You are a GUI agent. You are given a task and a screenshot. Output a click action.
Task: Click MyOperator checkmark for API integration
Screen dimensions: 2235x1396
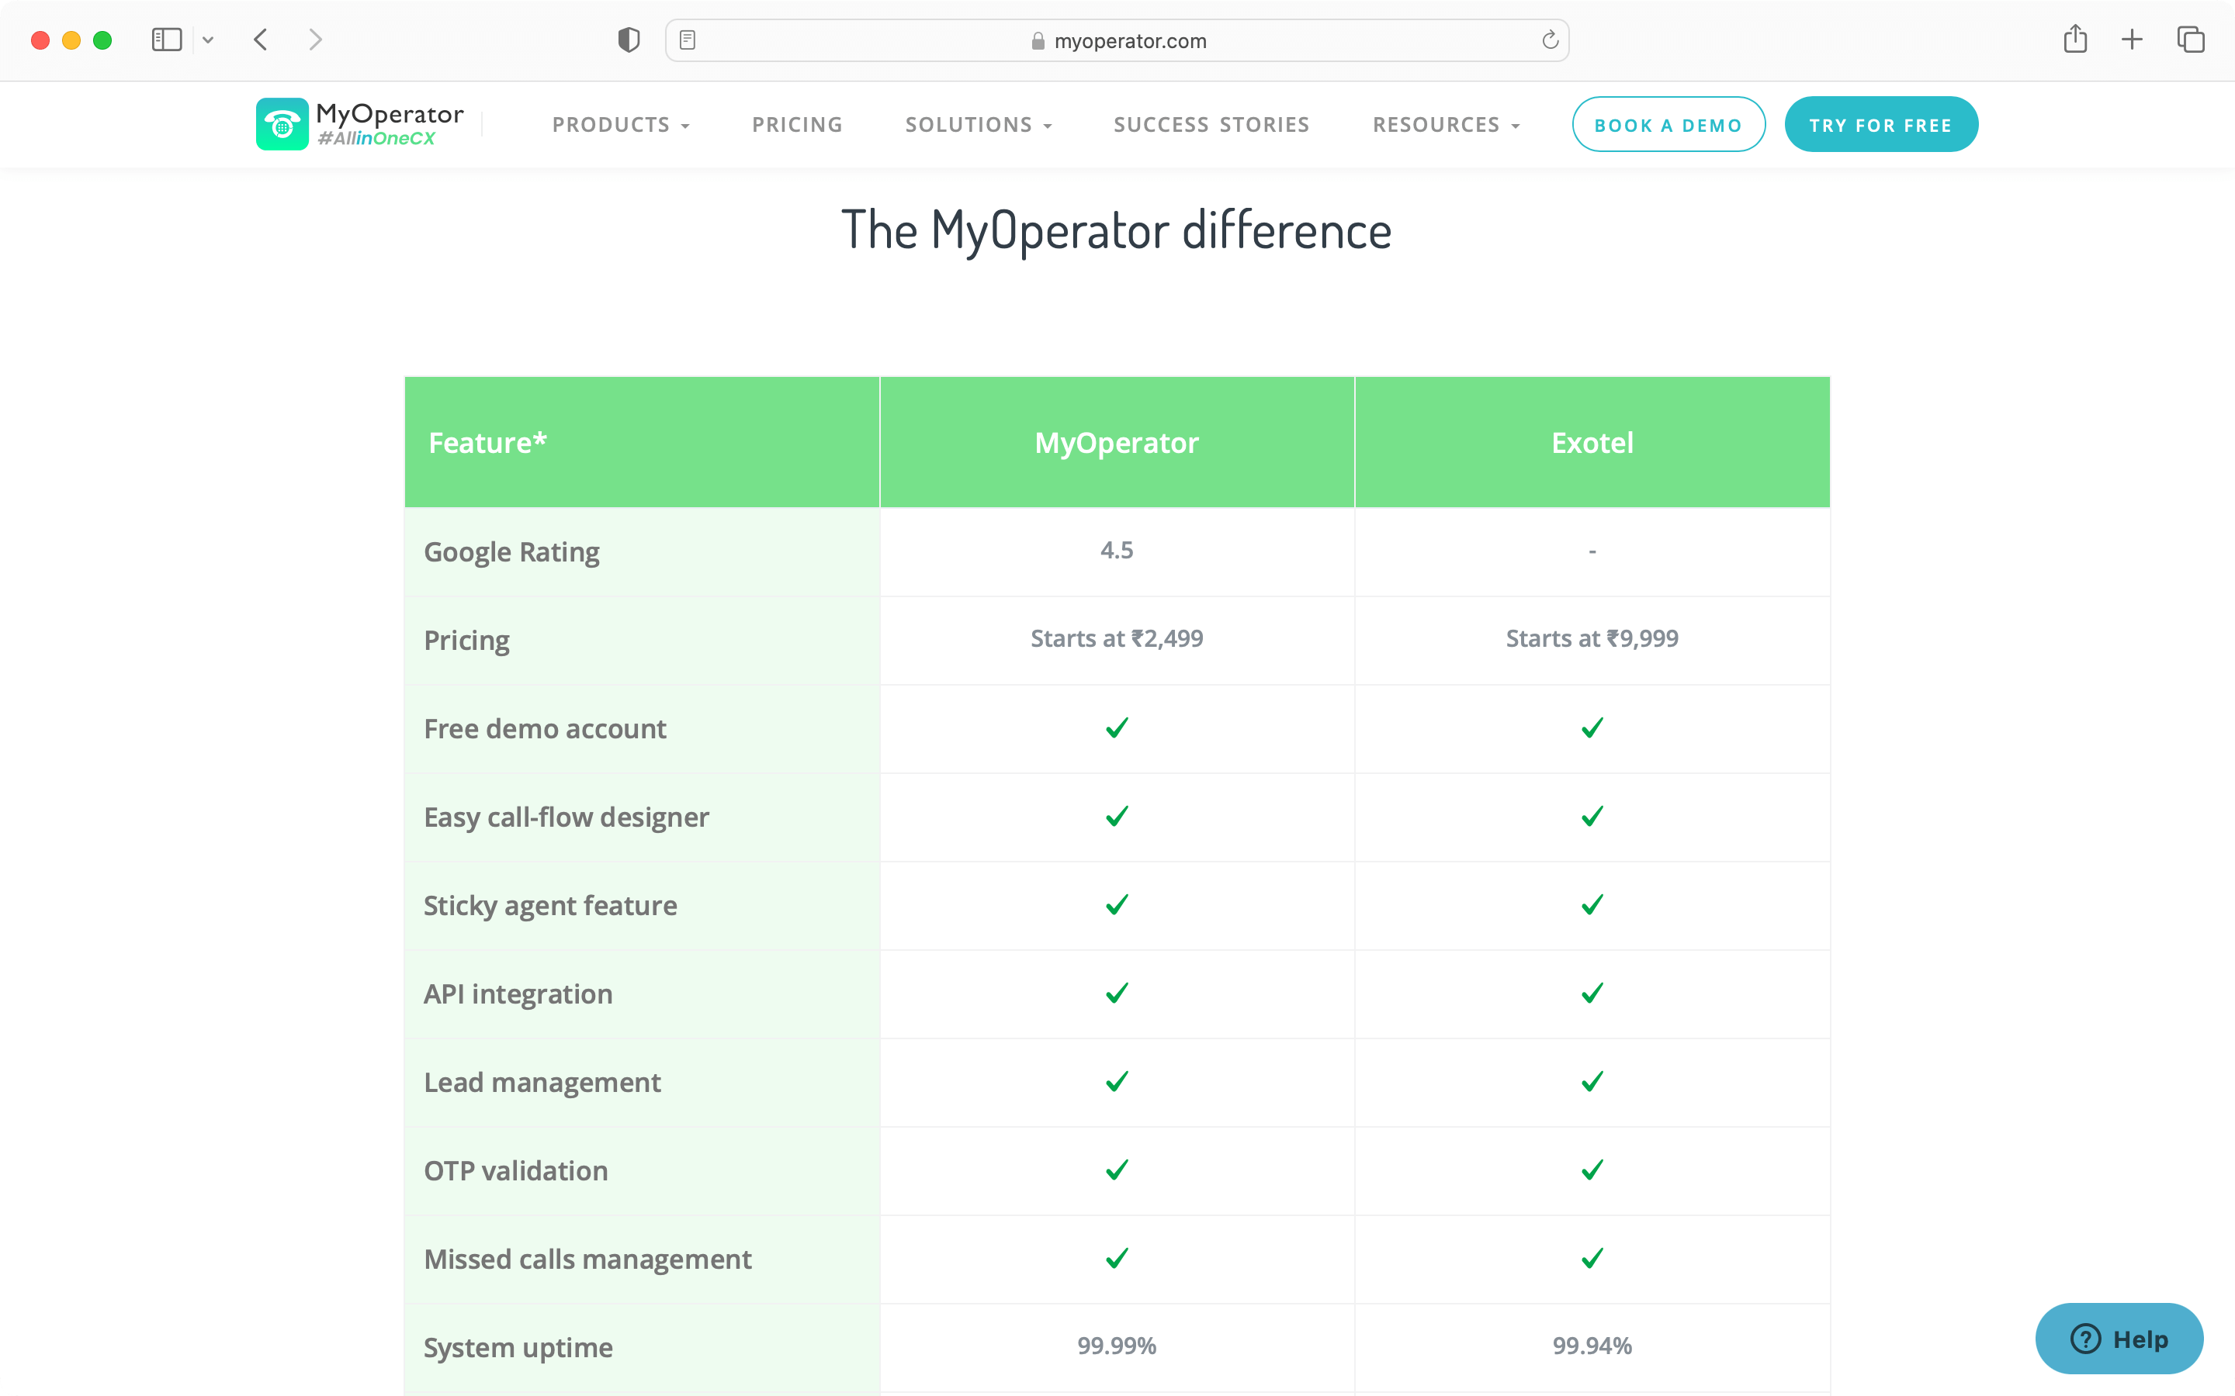pos(1117,993)
